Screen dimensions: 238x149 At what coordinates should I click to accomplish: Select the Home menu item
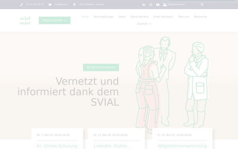click(85, 17)
